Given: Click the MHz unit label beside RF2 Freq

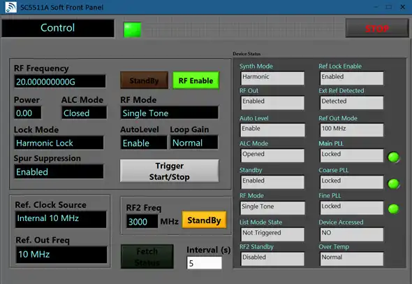Looking at the screenshot, I should 170,221.
